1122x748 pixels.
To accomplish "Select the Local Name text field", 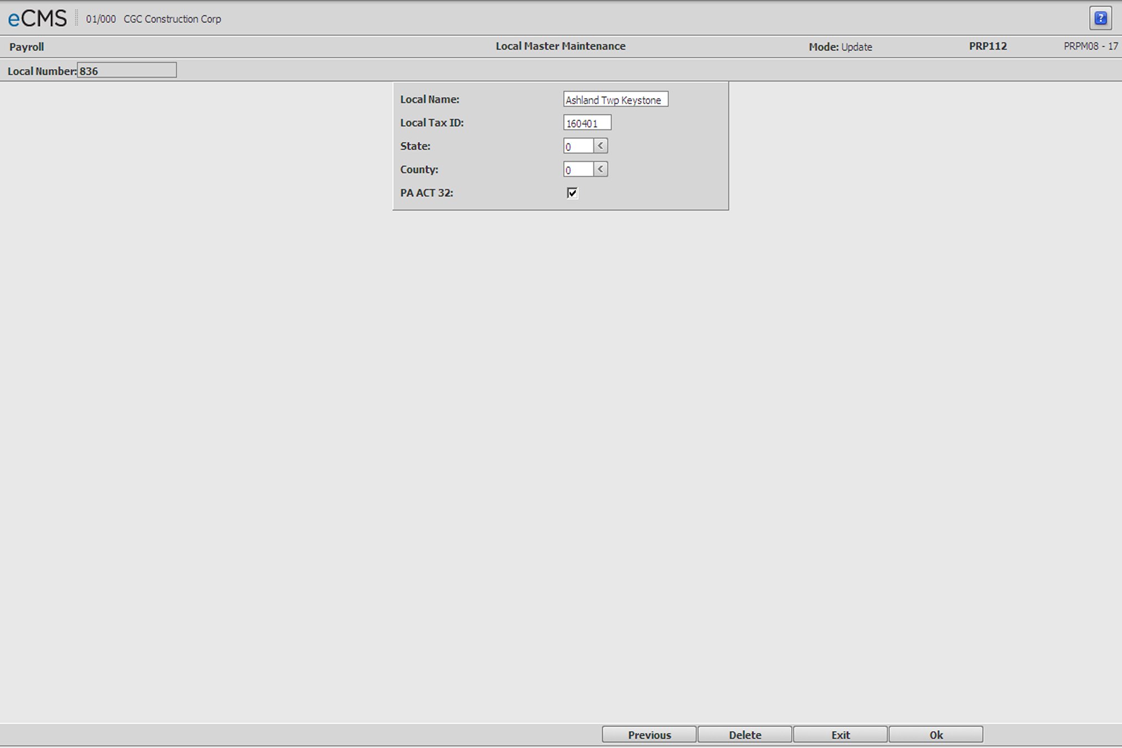I will coord(616,99).
